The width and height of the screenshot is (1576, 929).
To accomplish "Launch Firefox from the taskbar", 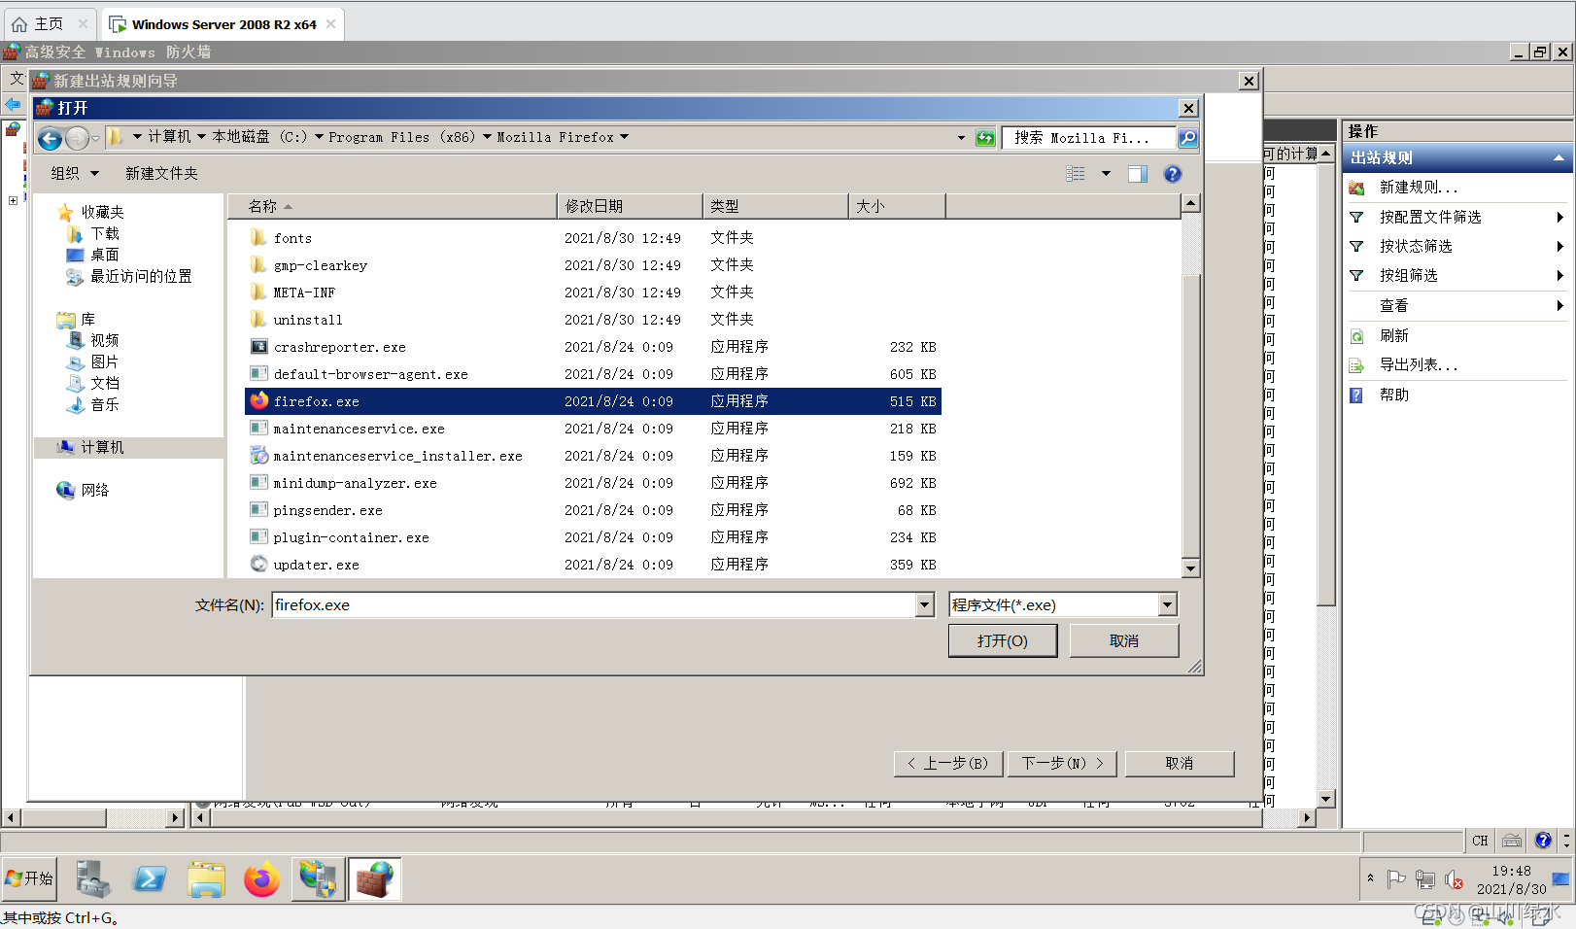I will pos(261,879).
